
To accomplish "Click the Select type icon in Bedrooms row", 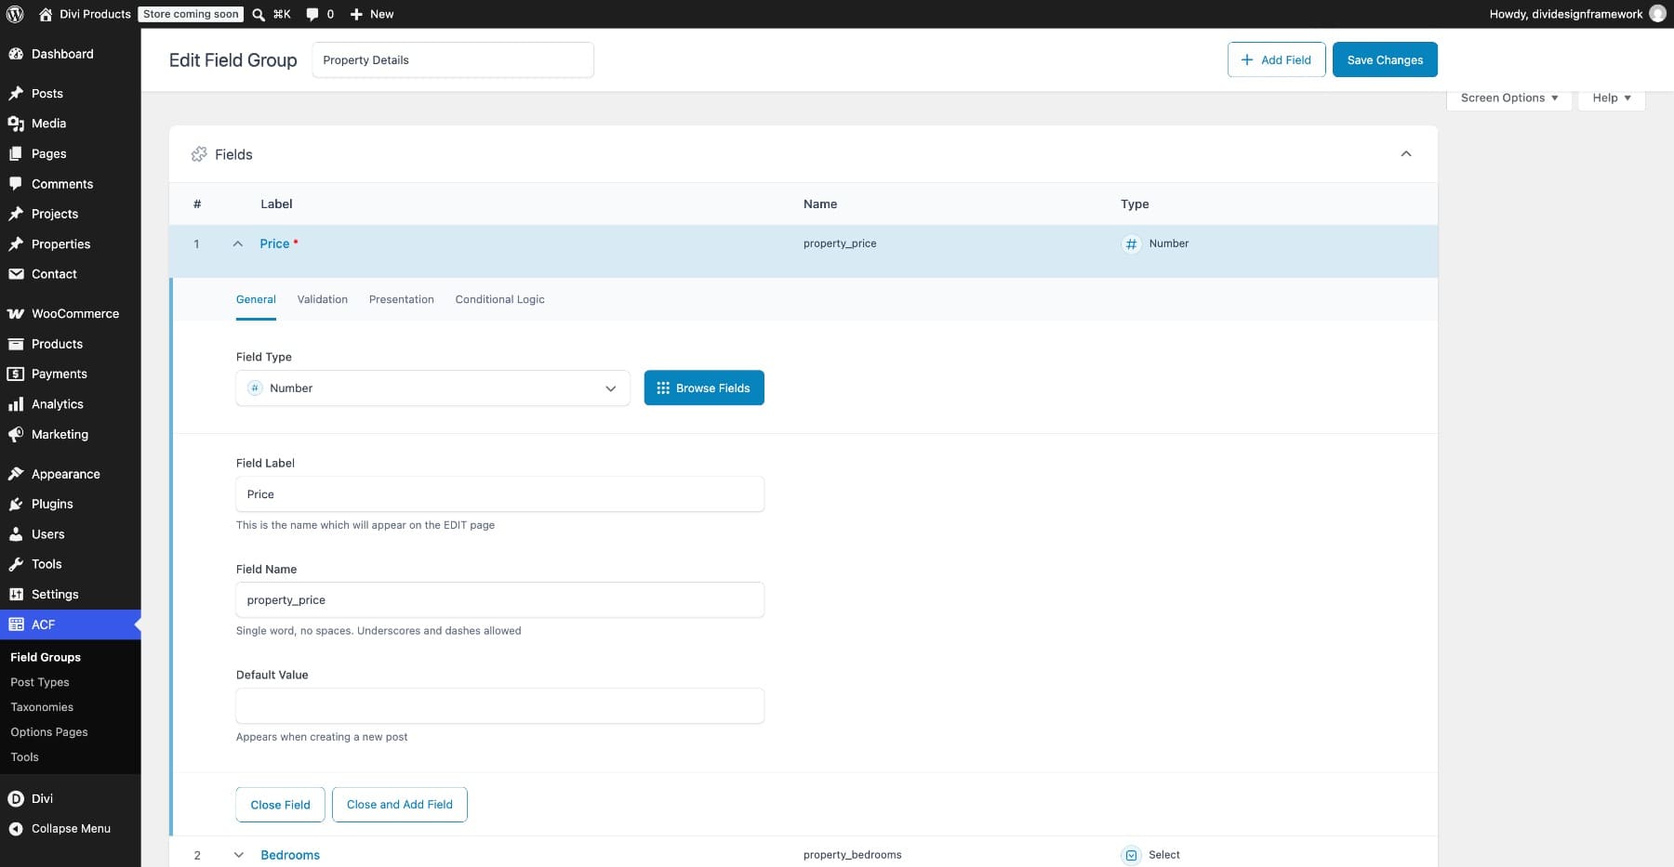I will pyautogui.click(x=1131, y=855).
